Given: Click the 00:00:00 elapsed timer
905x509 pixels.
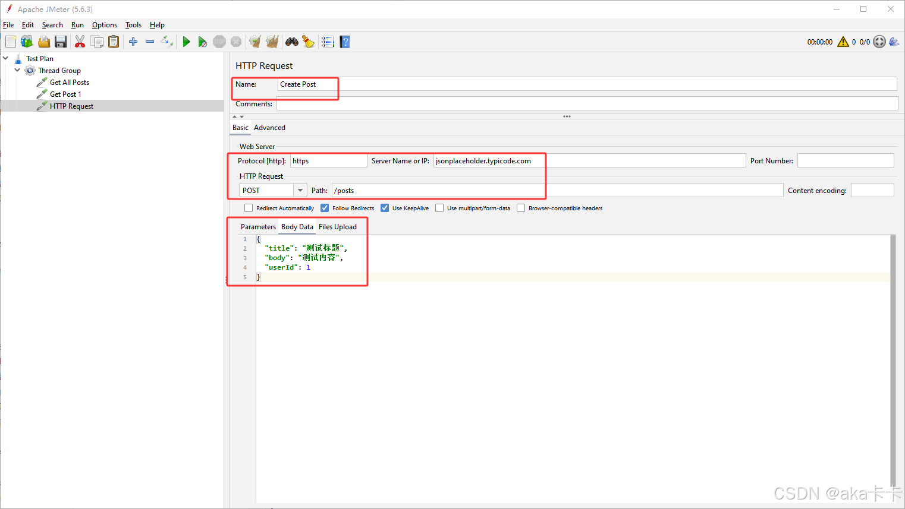Looking at the screenshot, I should [820, 42].
